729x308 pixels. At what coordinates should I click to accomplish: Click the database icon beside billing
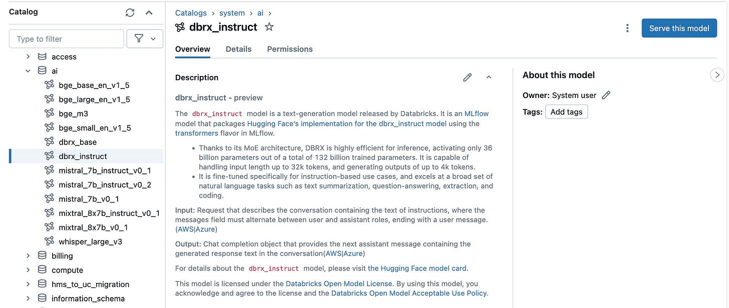(43, 255)
